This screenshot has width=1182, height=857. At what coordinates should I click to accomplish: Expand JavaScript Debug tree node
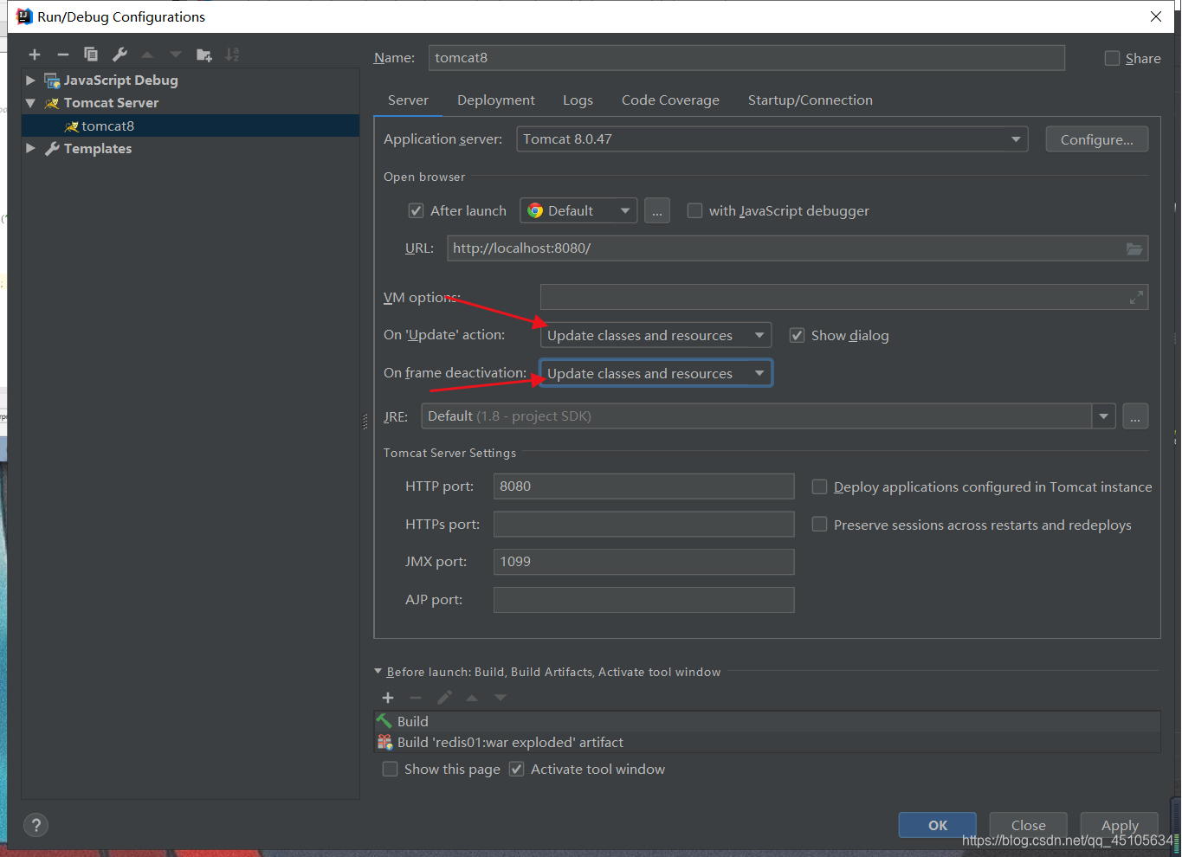30,80
